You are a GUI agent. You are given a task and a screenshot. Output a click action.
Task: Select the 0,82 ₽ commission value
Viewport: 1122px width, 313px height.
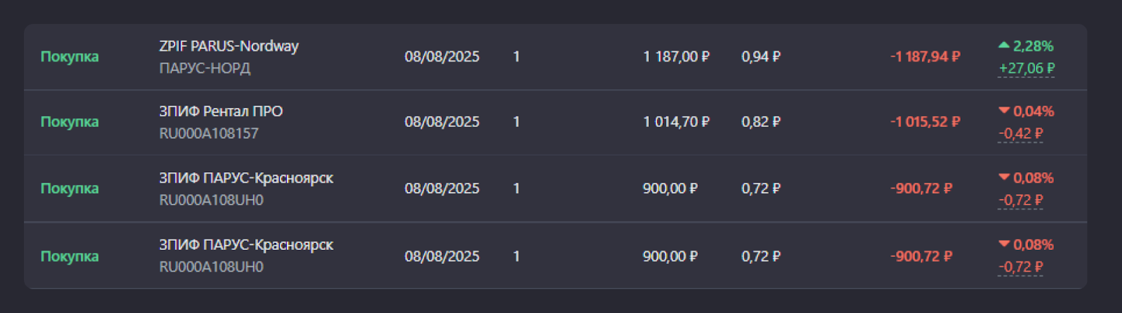coord(761,122)
